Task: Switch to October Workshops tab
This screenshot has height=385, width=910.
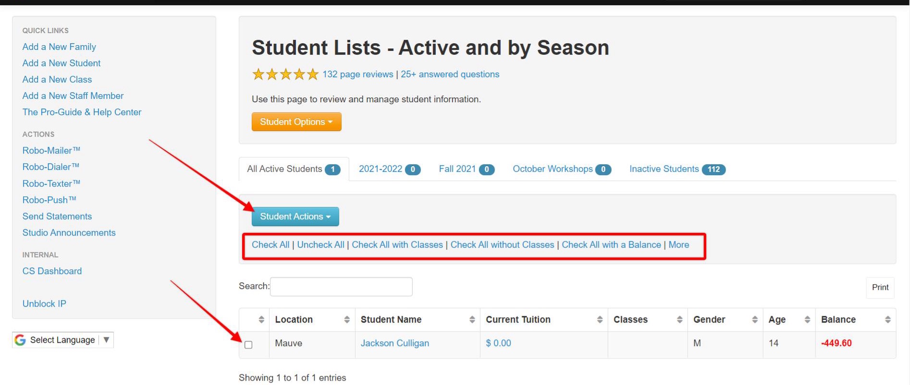Action: 562,169
